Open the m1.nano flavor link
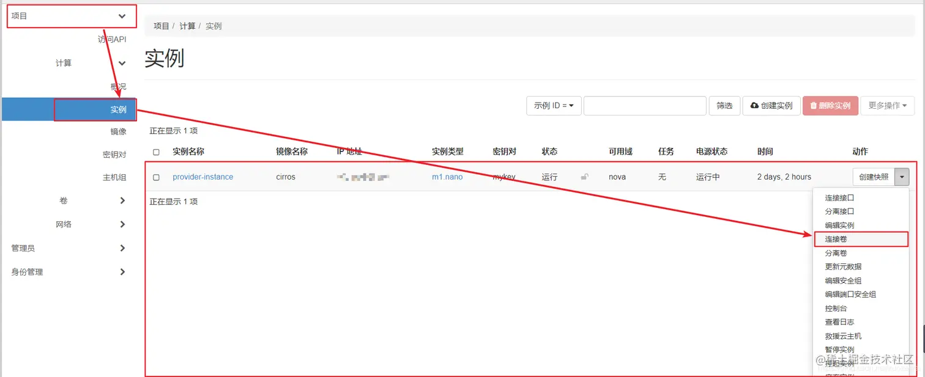The height and width of the screenshot is (377, 925). point(447,177)
